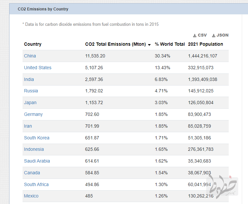Select India's emissions value 2,597.36
The image size is (248, 204).
coord(94,79)
